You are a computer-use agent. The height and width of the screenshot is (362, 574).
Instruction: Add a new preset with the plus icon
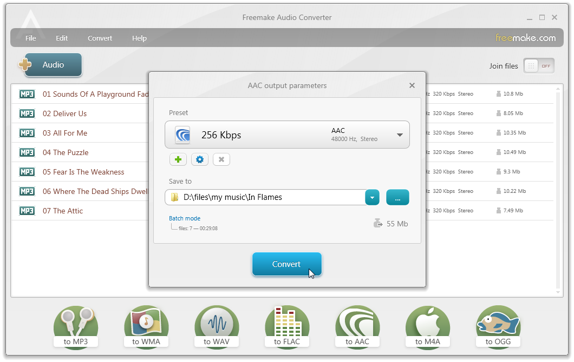click(x=178, y=159)
